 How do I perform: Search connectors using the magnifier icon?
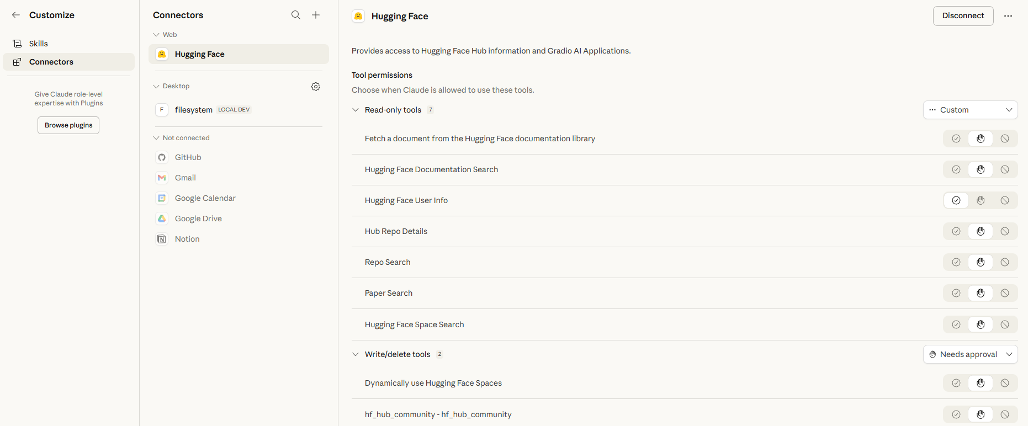coord(296,15)
